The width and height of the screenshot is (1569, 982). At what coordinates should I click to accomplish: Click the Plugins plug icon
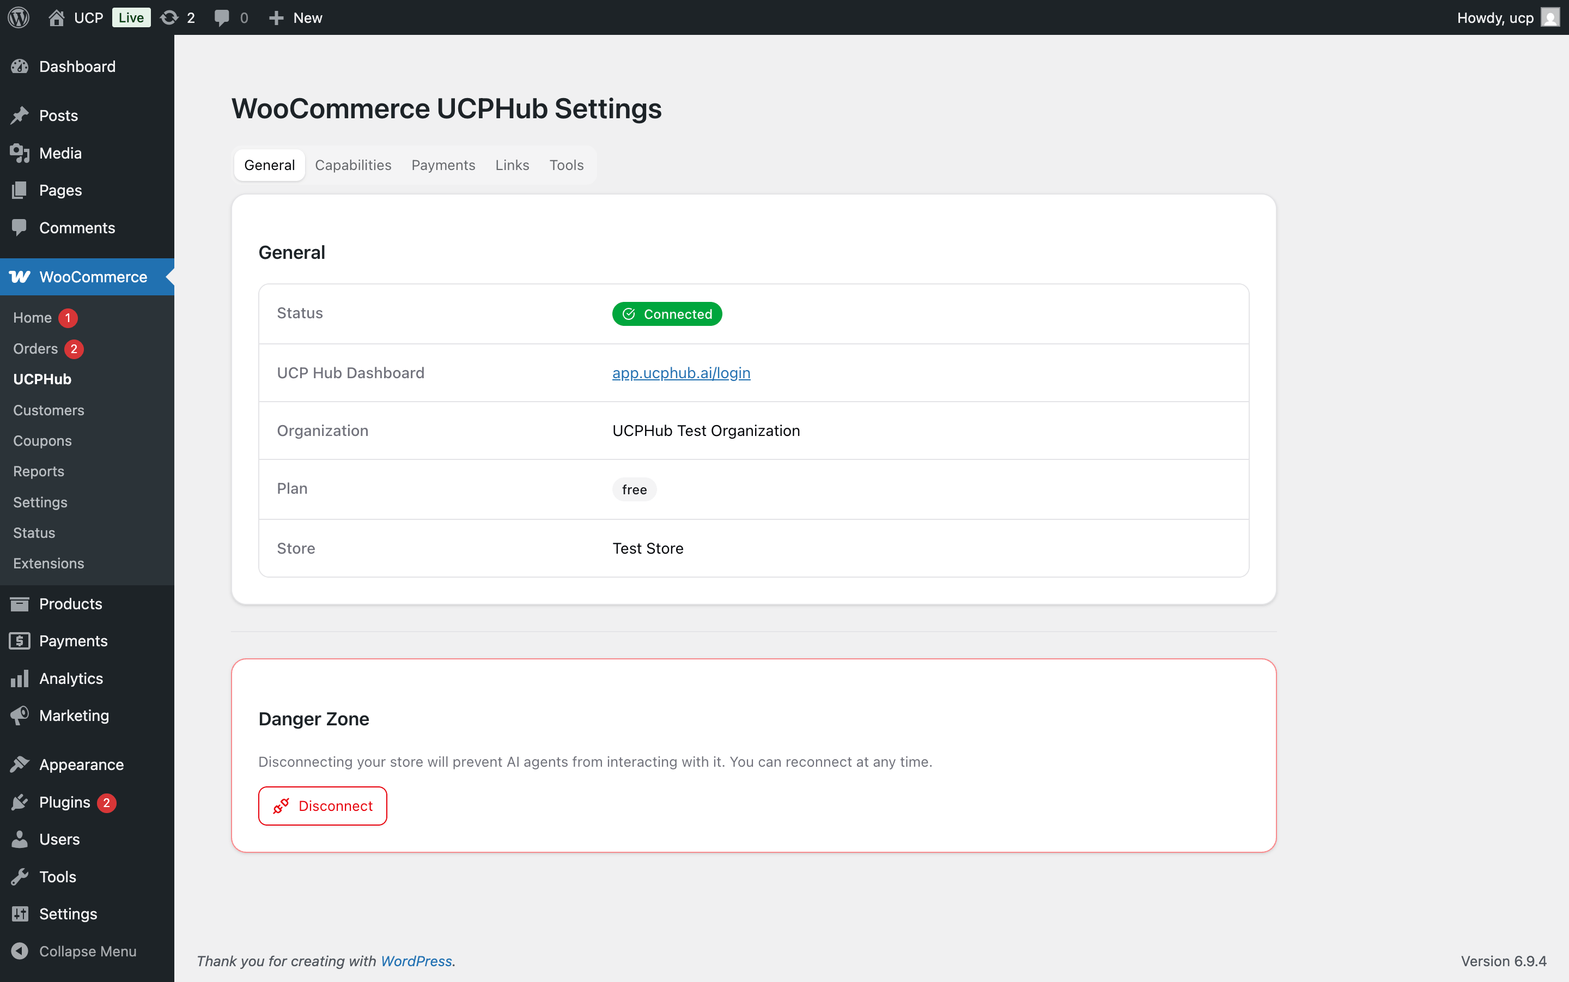pos(20,802)
